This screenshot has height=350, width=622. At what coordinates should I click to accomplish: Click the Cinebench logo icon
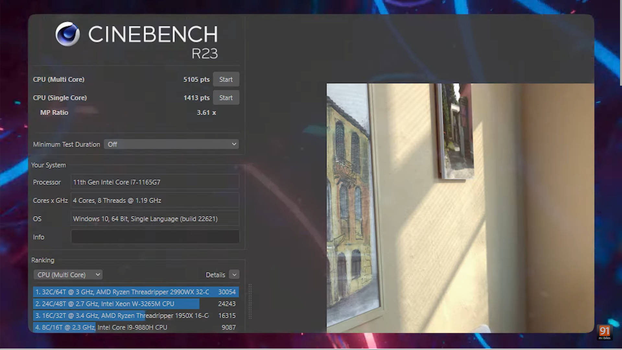tap(67, 34)
